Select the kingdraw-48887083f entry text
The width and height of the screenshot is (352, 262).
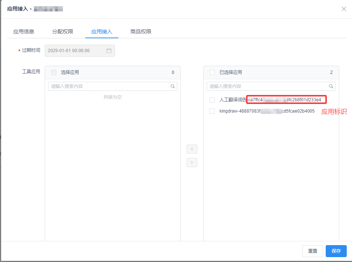click(267, 111)
